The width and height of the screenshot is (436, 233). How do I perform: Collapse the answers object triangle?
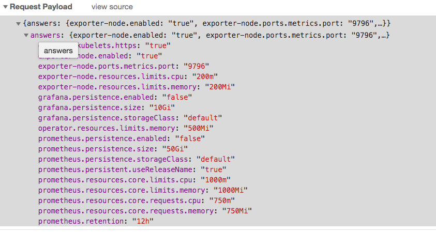pos(26,35)
